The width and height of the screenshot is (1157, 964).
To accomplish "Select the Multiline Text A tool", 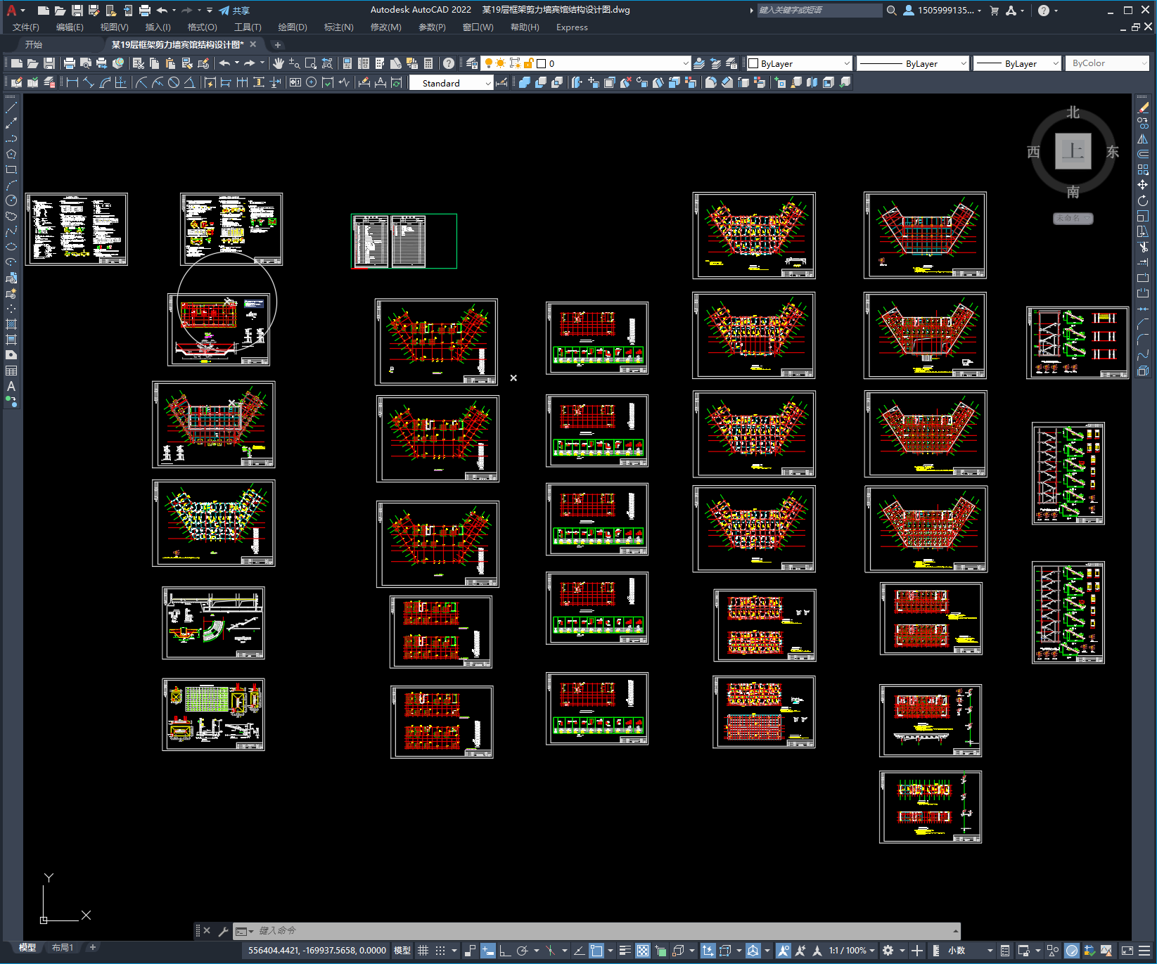I will coord(11,386).
